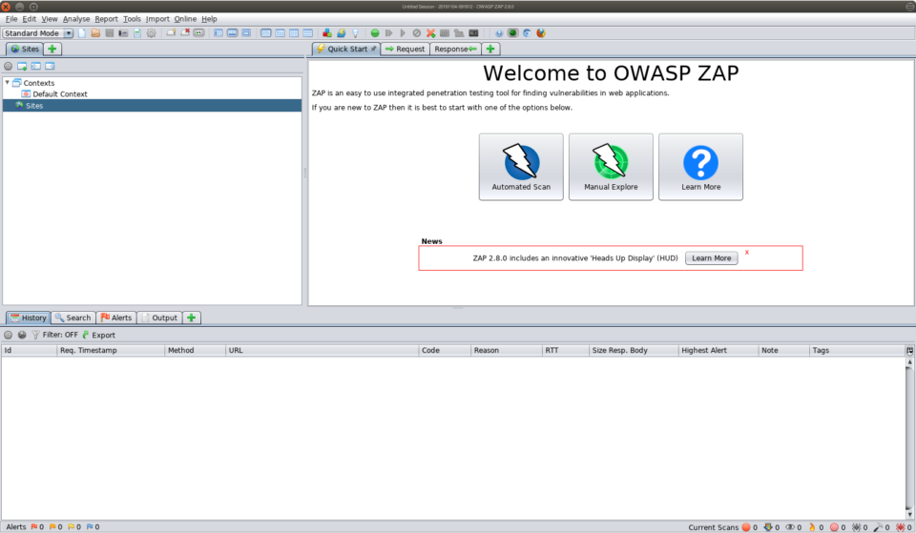Click the Expand Full layout icon
916x533 pixels.
[x=246, y=33]
